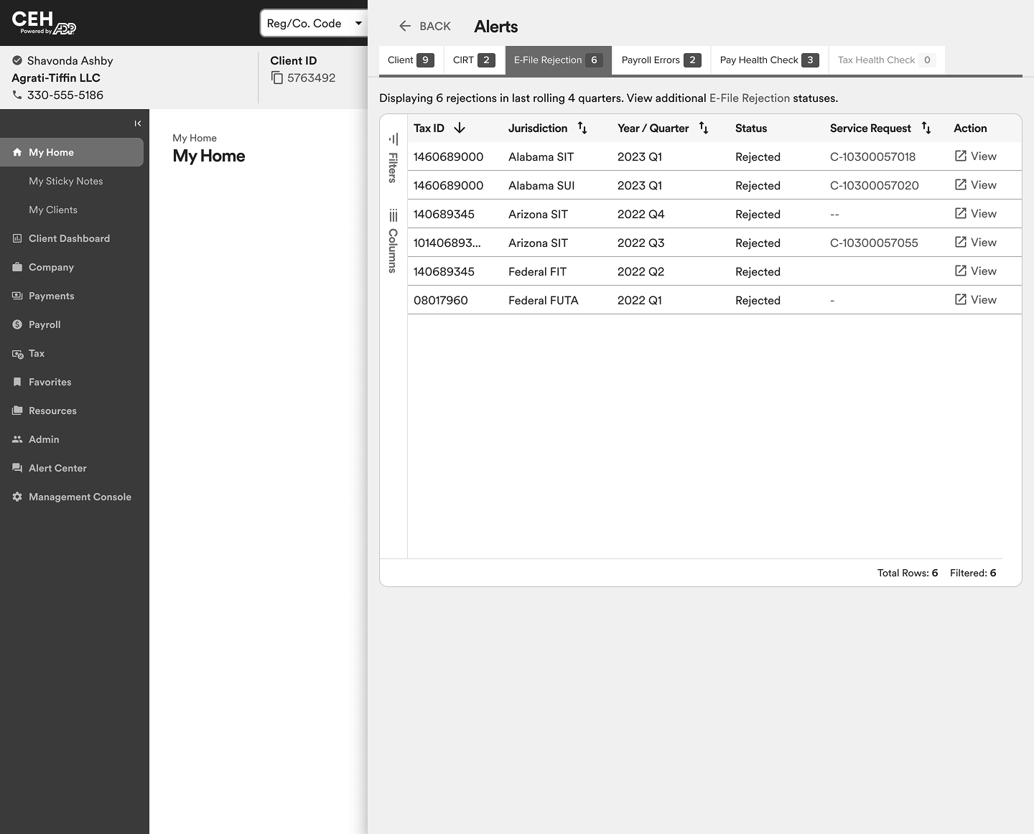The height and width of the screenshot is (834, 1034).
Task: Switch to the Pay Health Check tab
Action: coord(769,60)
